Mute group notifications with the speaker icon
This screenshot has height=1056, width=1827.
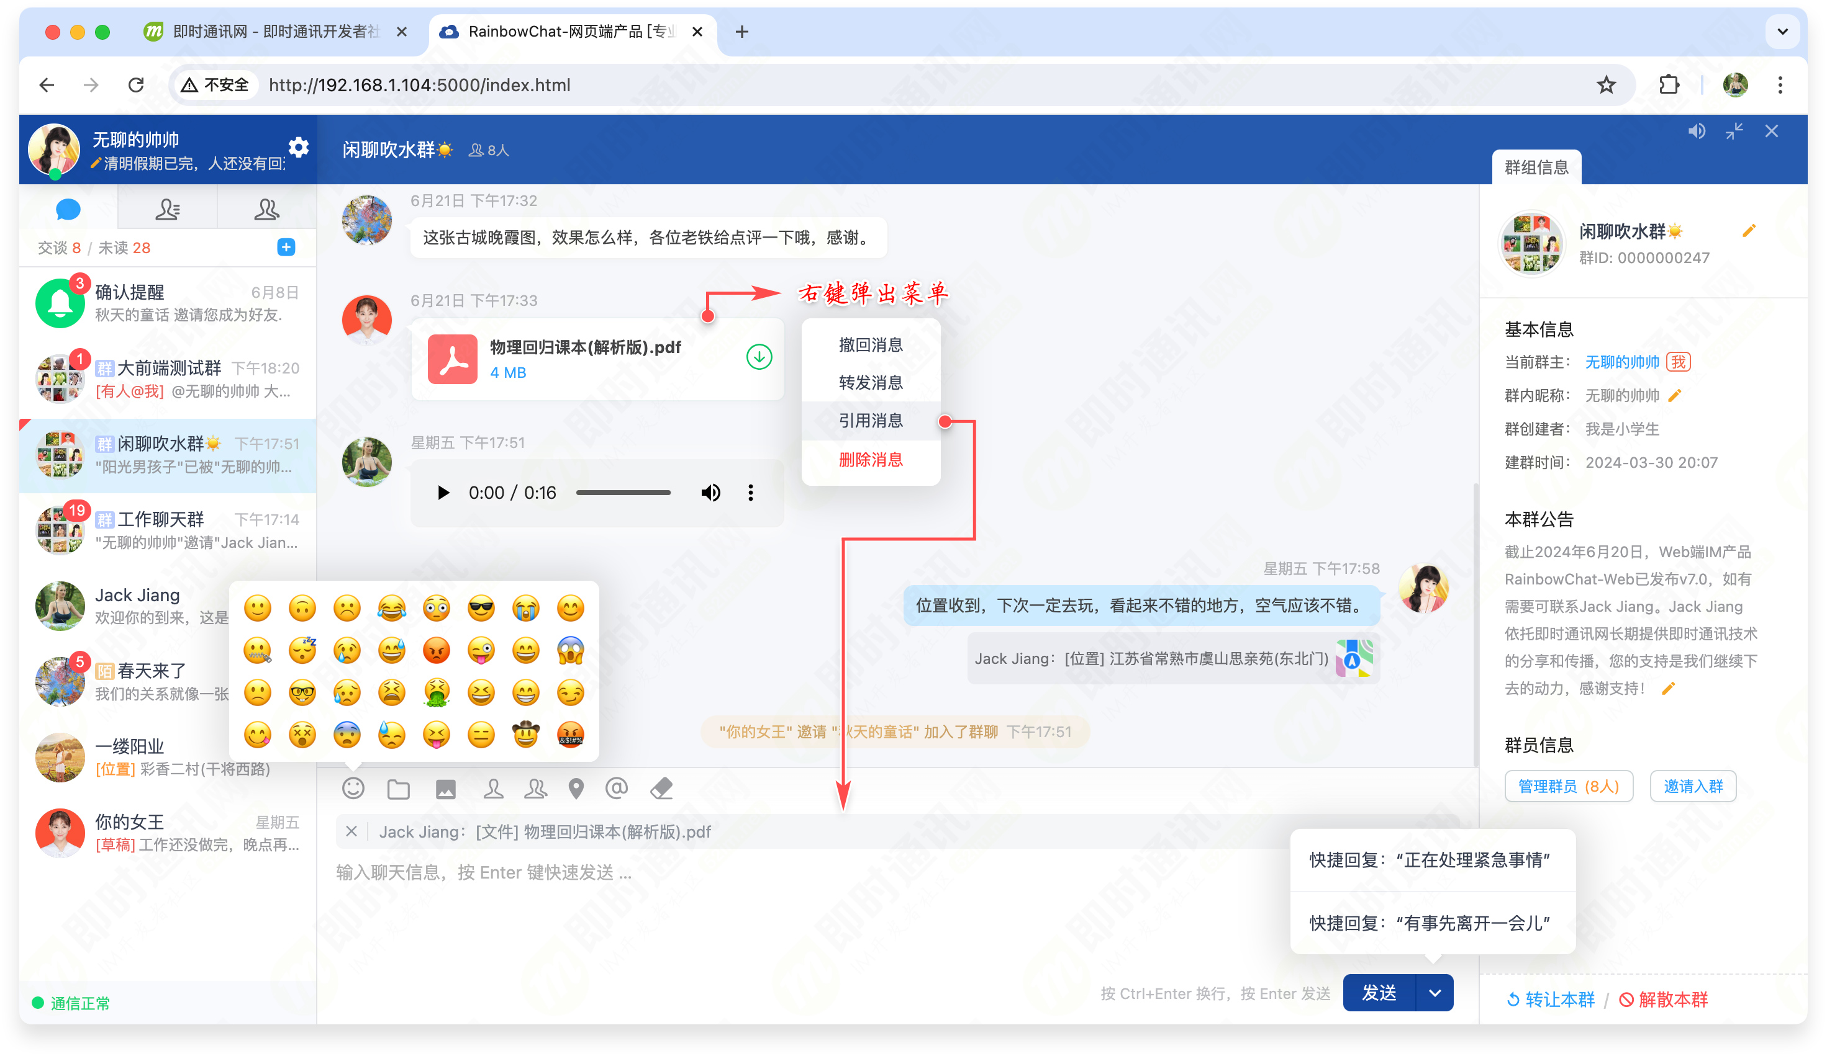click(1697, 130)
